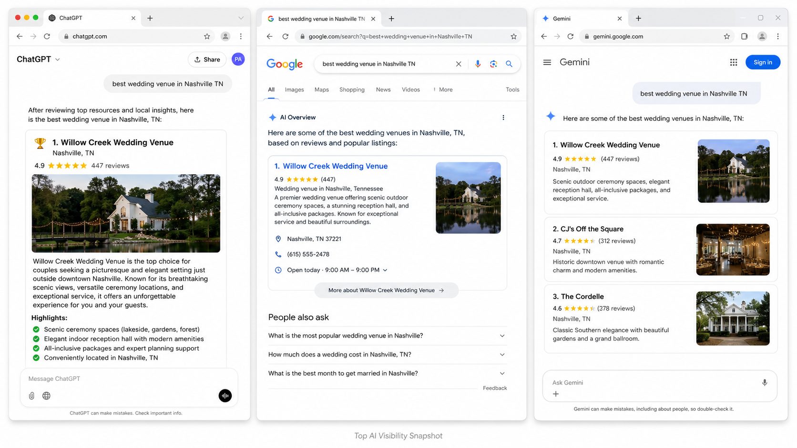Click the Google logo
Screen dimensions: 797x448
point(285,64)
